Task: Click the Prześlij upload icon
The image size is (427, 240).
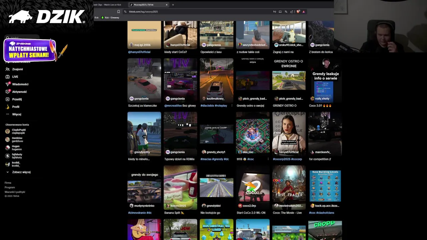Action: (7, 99)
